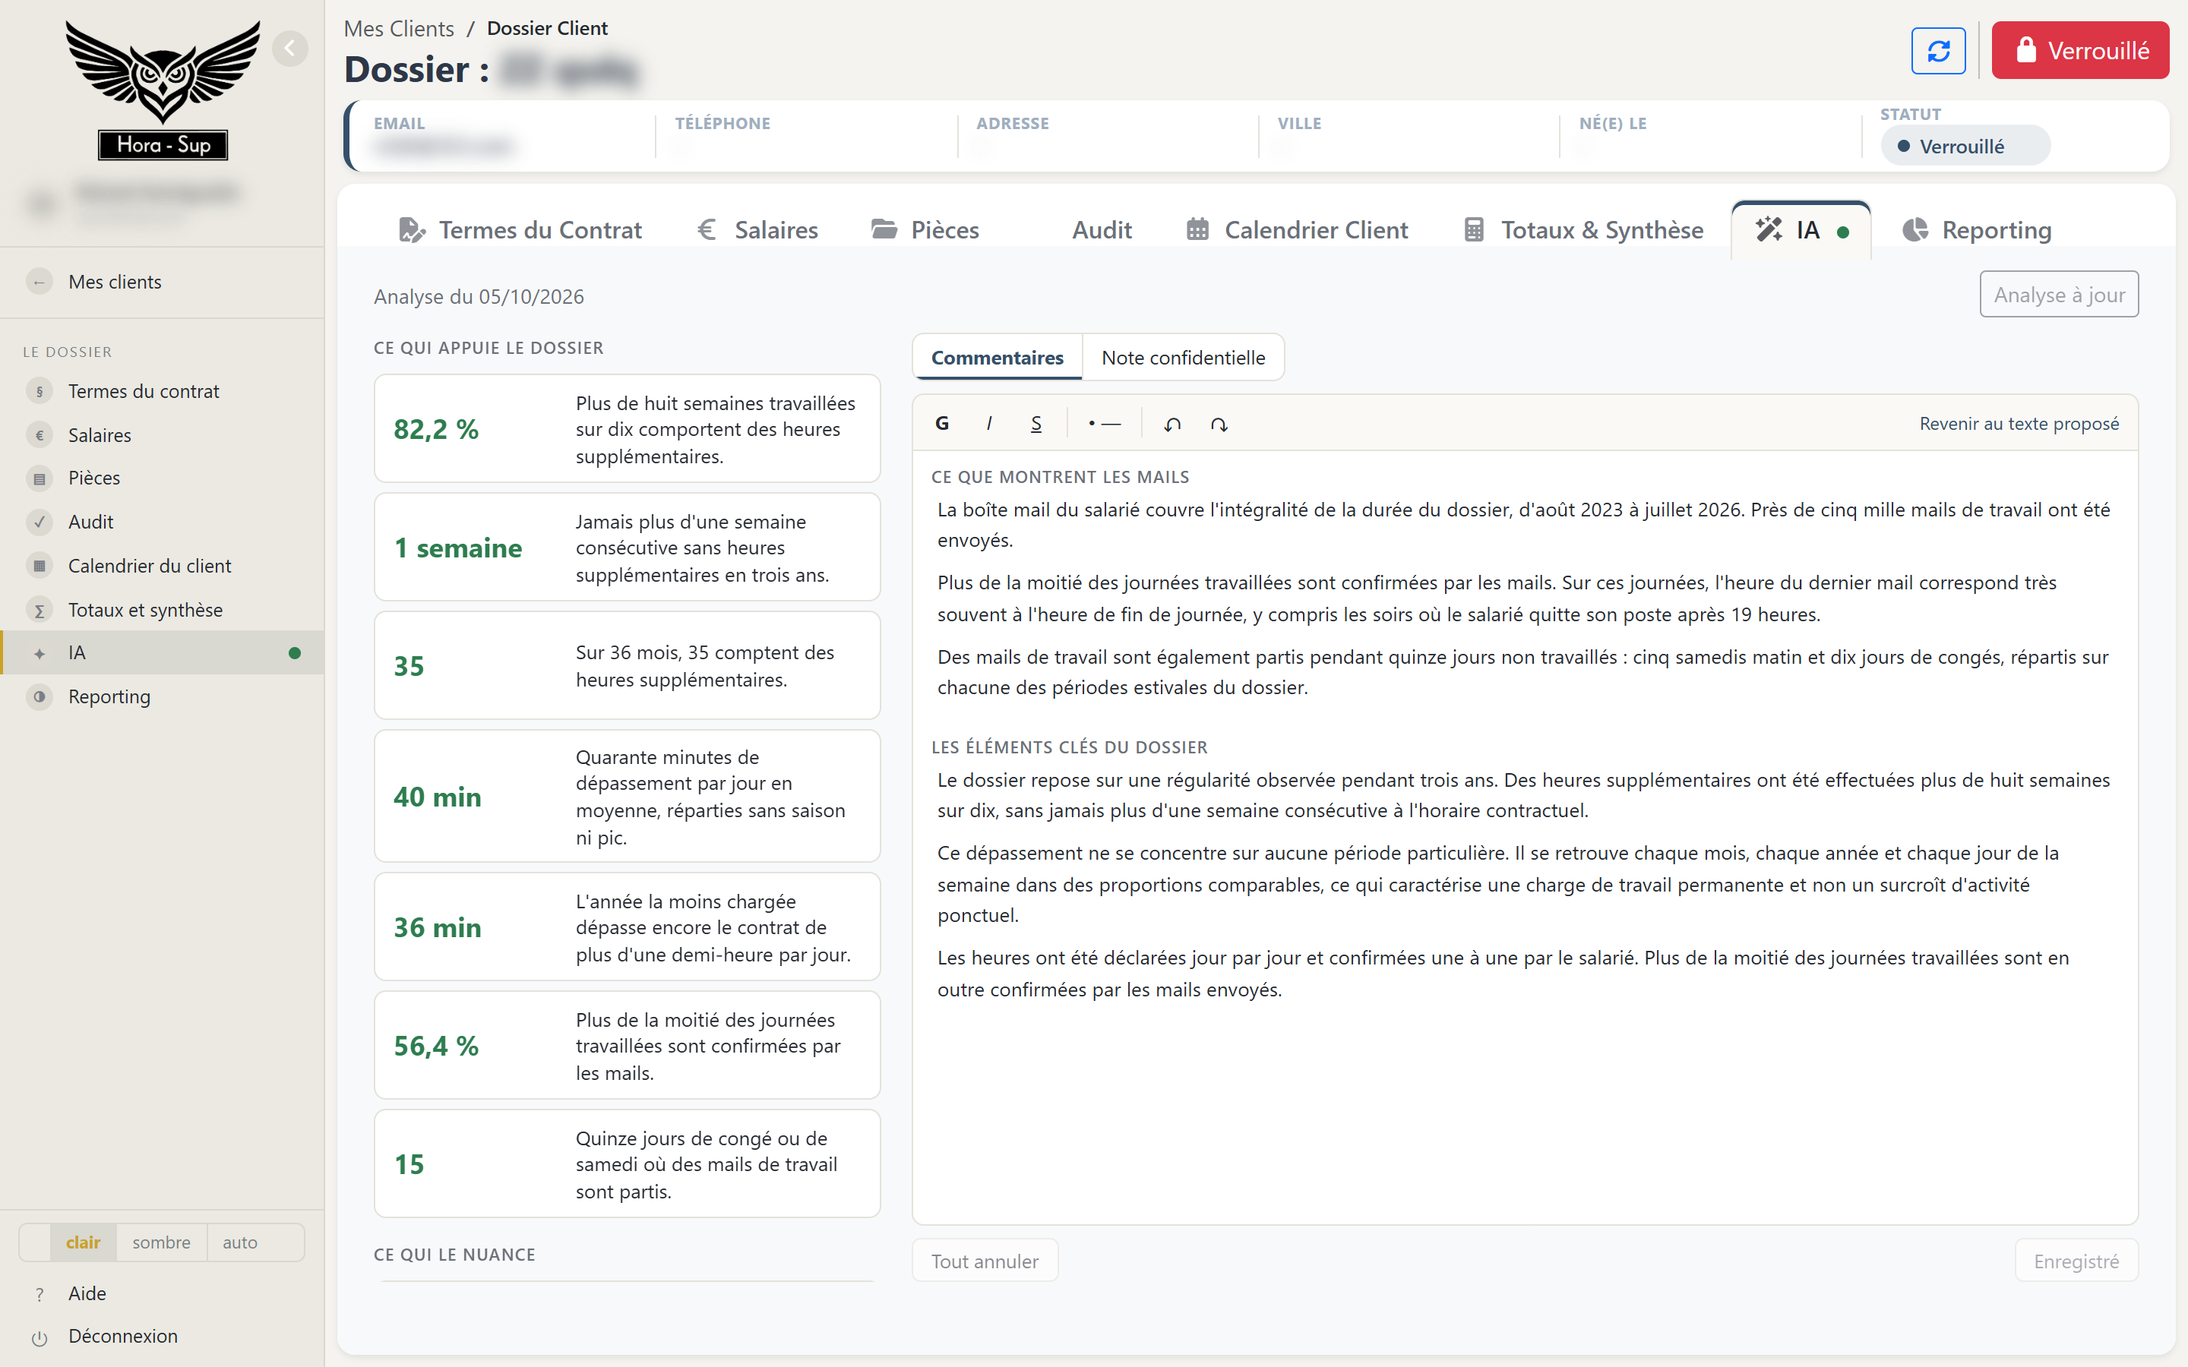Apply italic formatting in the editor

(989, 423)
